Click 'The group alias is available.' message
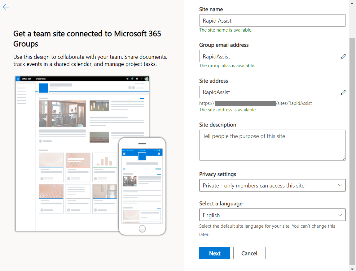The image size is (356, 271). [x=227, y=66]
